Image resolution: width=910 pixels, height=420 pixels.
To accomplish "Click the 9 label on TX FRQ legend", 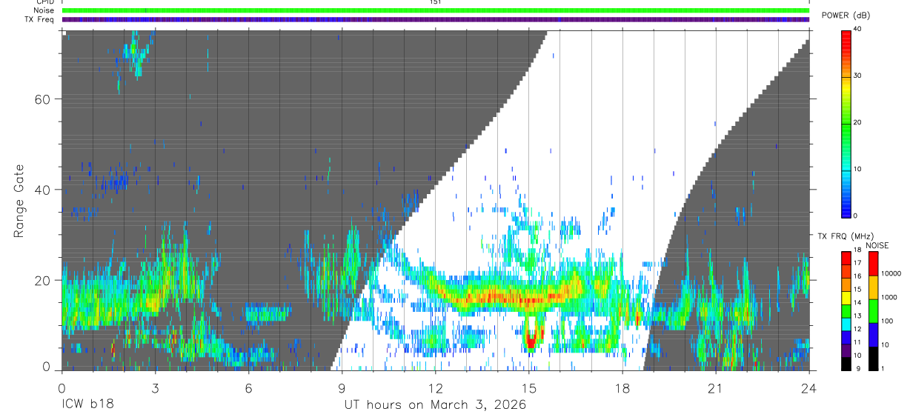I will [x=858, y=368].
